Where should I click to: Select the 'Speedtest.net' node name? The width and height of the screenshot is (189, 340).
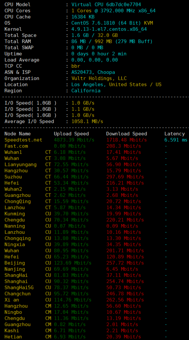click(24, 140)
